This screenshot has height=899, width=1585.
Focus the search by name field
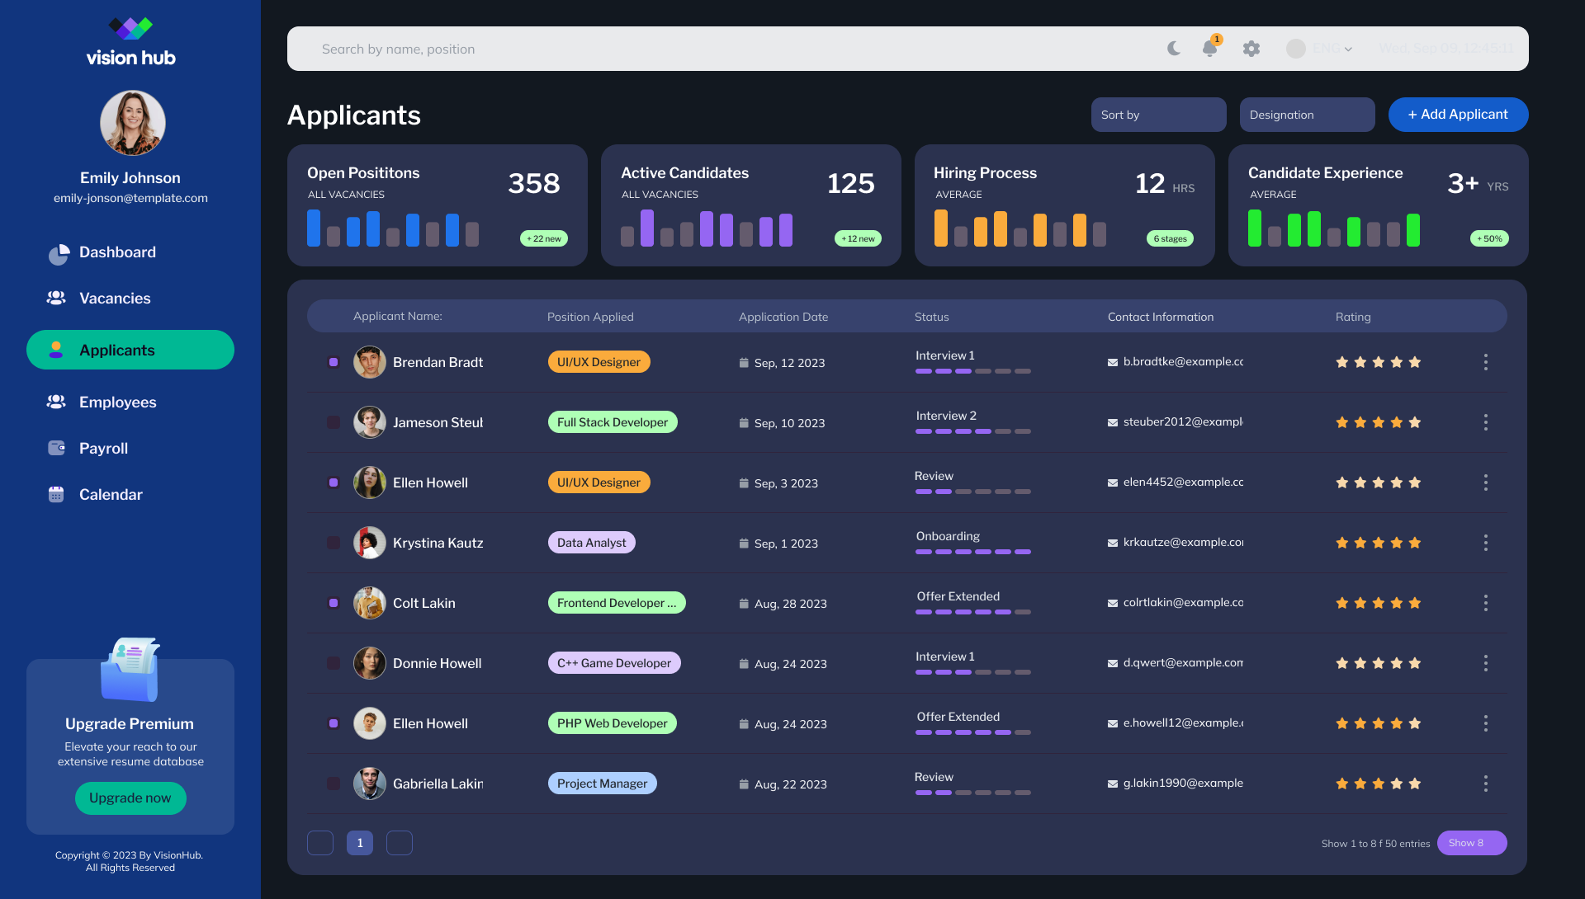(726, 49)
